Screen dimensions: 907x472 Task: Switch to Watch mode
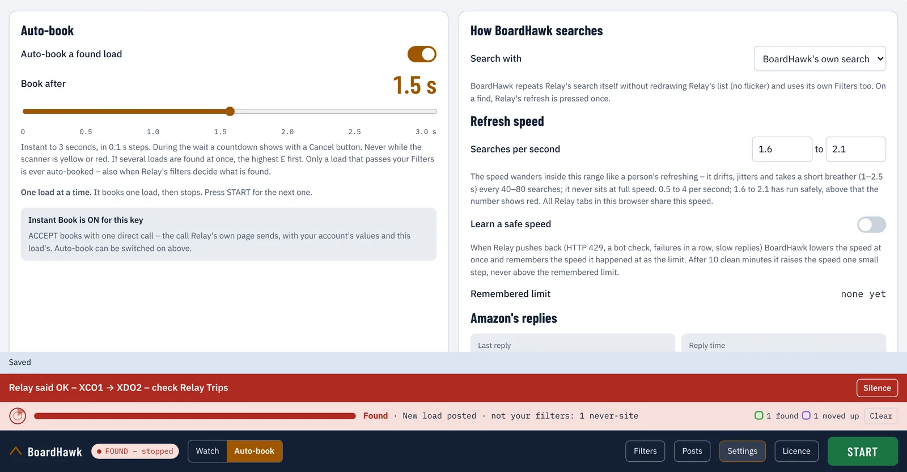(207, 451)
